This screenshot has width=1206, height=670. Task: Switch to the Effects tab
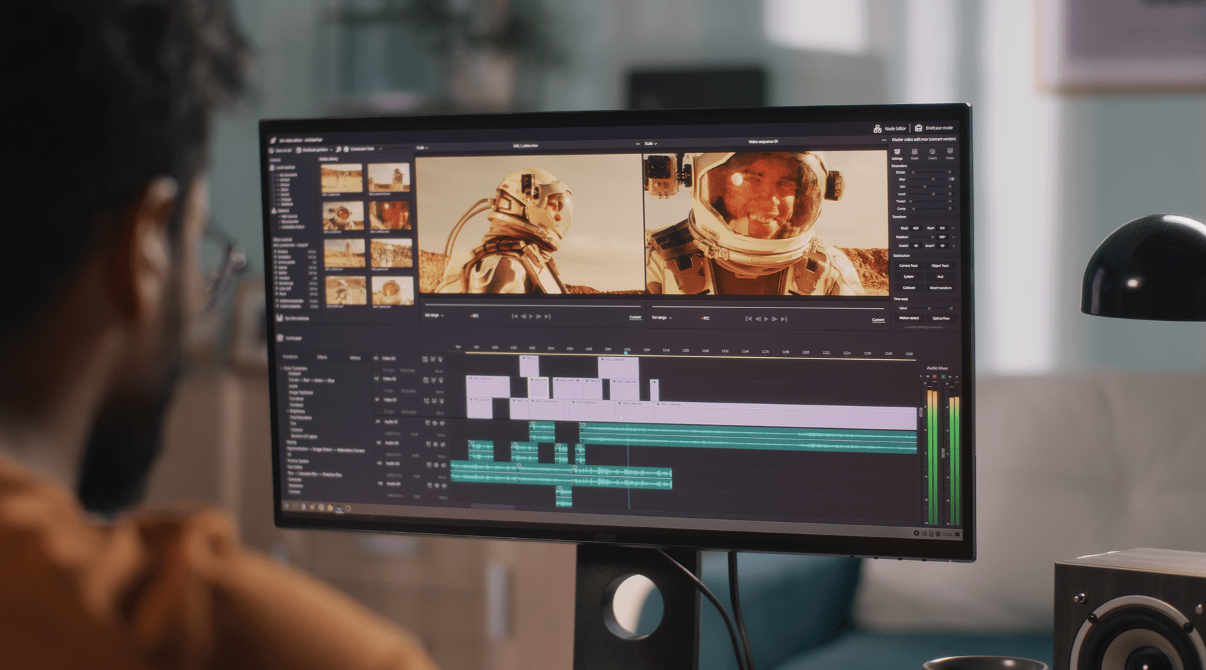(x=322, y=357)
